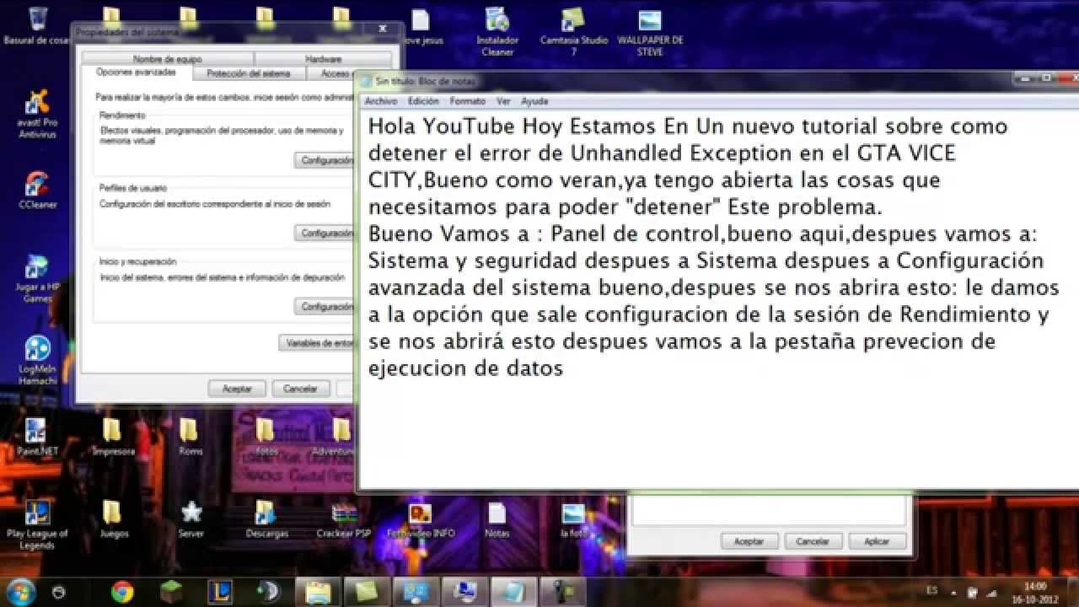Open Jugar a HP Games shortcut

click(36, 278)
